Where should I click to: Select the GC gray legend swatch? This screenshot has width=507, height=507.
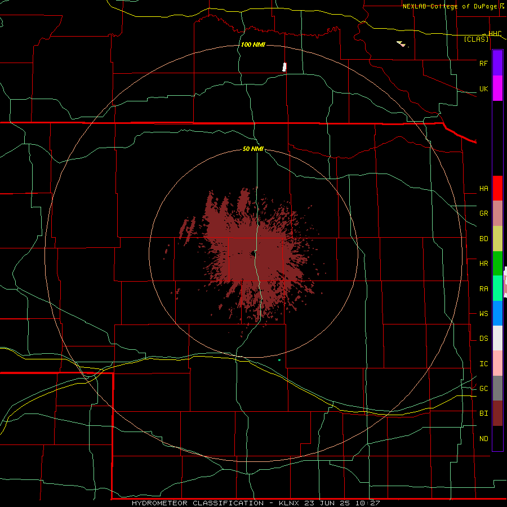[x=497, y=388]
